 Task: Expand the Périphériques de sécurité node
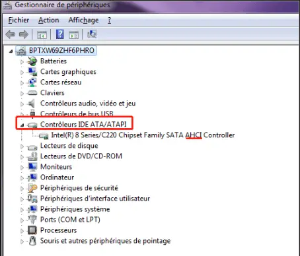point(22,189)
